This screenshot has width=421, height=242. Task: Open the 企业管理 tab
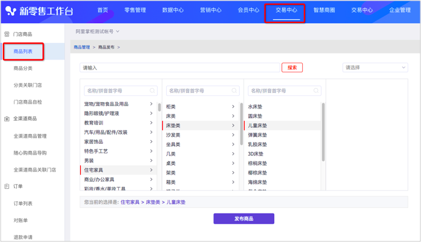click(x=400, y=10)
